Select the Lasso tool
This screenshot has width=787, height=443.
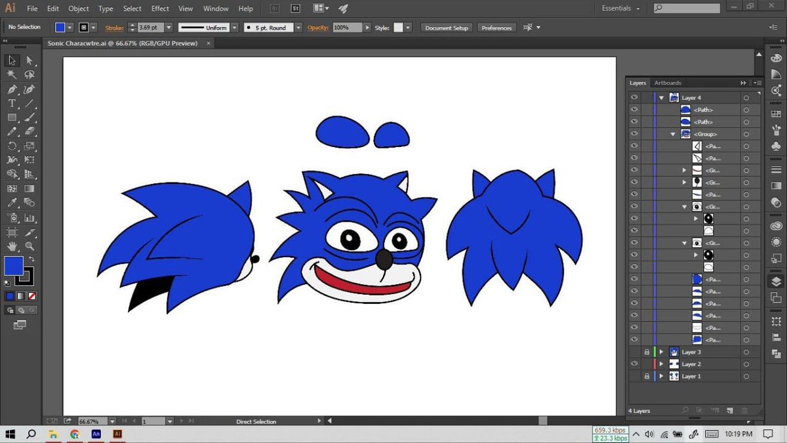pyautogui.click(x=30, y=75)
